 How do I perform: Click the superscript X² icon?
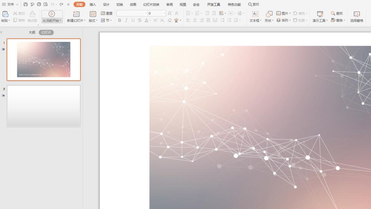(156, 20)
